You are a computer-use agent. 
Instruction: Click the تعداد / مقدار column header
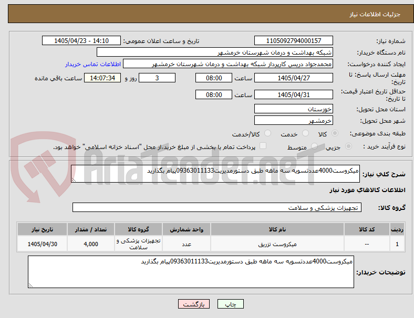tap(91, 229)
